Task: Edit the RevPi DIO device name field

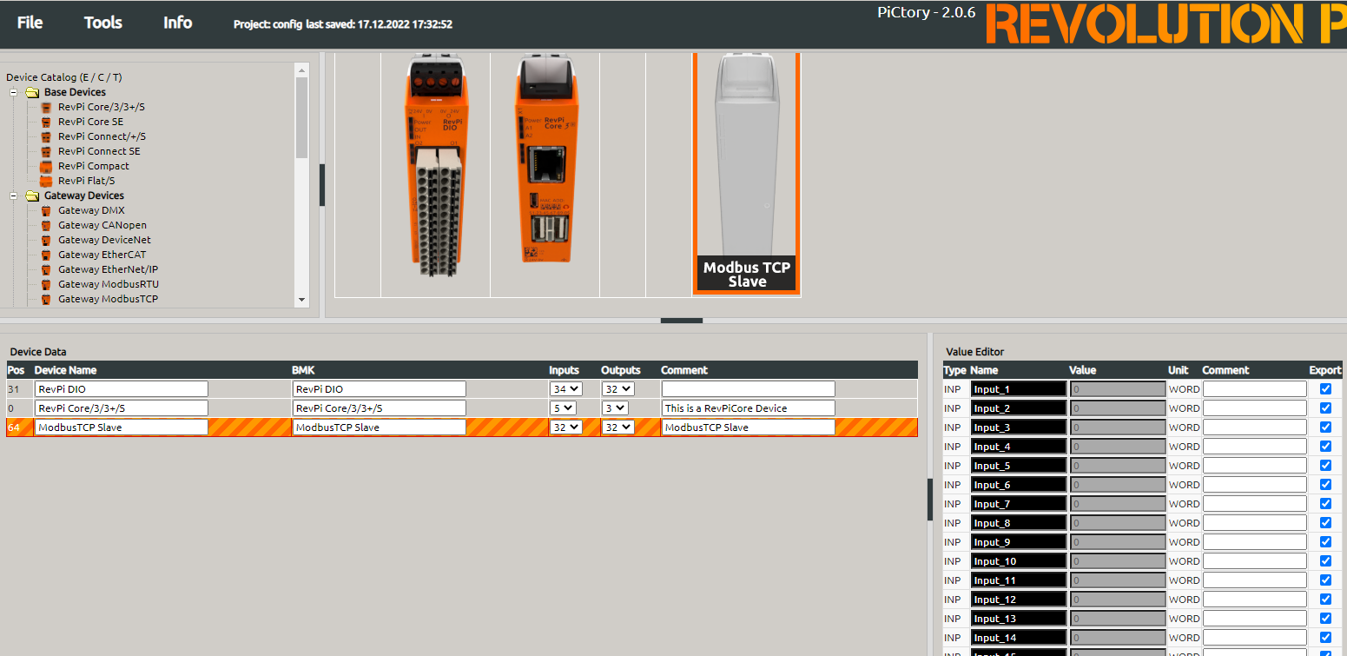Action: point(122,389)
